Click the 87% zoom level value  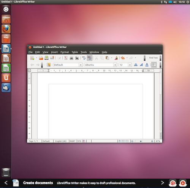(158, 141)
